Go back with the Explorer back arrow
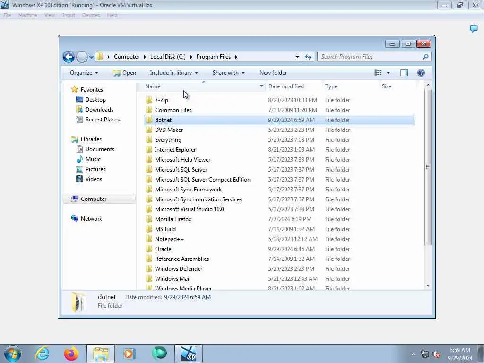Image resolution: width=484 pixels, height=363 pixels. click(69, 57)
